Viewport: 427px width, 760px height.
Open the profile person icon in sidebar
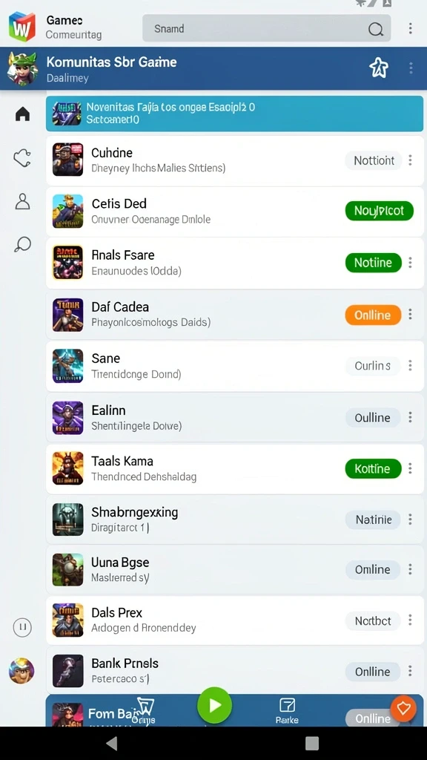coord(22,201)
